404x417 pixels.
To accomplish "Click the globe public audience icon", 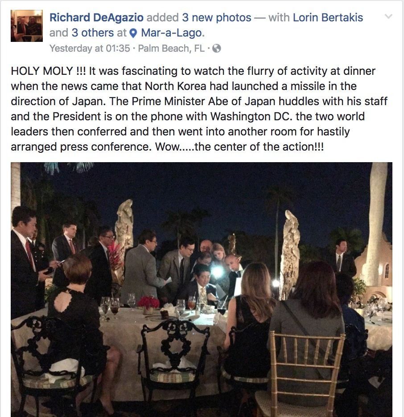I will [217, 48].
